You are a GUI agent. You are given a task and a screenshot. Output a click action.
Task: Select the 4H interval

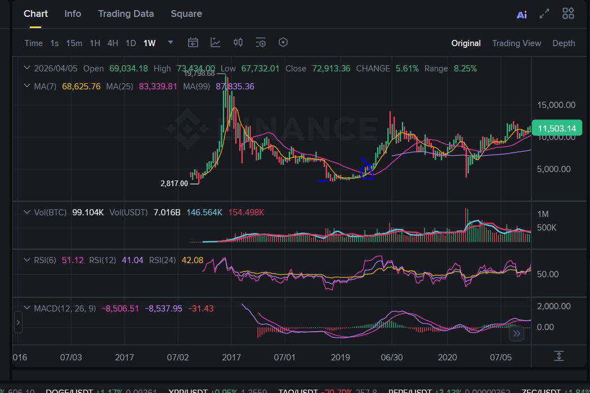(113, 43)
